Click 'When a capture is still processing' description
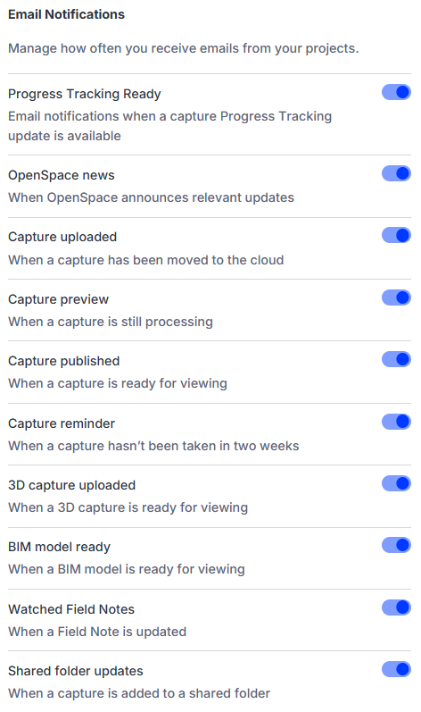421x712 pixels. pyautogui.click(x=111, y=322)
